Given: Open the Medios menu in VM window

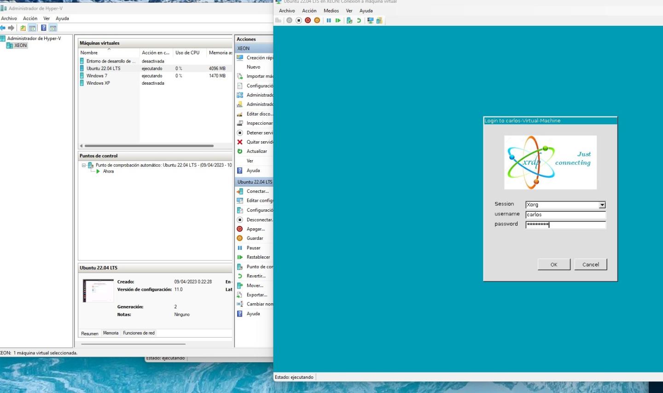Looking at the screenshot, I should 331,11.
